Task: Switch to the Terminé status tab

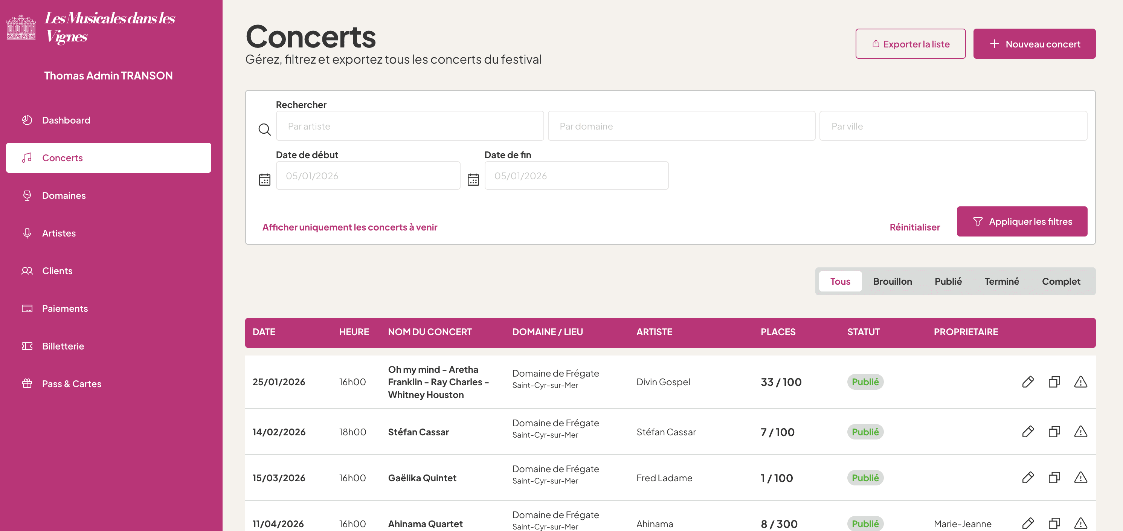Action: pos(1001,281)
